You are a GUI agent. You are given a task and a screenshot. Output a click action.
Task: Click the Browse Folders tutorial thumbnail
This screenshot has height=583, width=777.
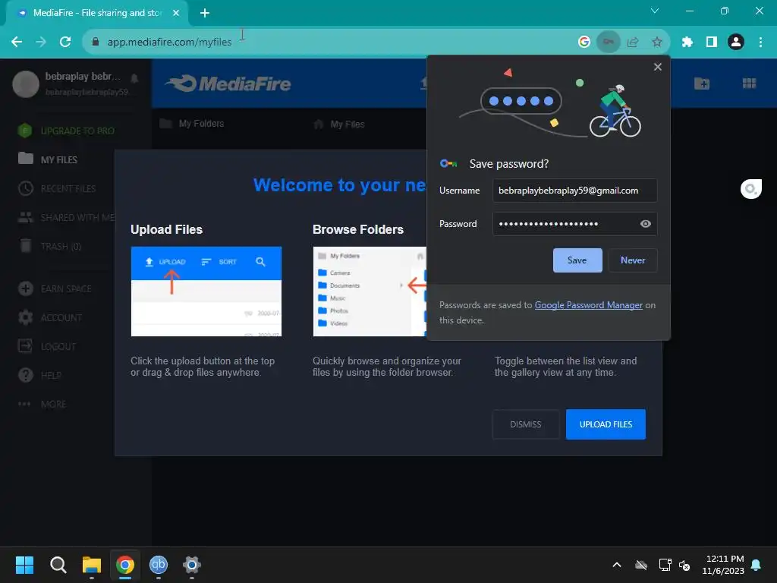point(370,291)
